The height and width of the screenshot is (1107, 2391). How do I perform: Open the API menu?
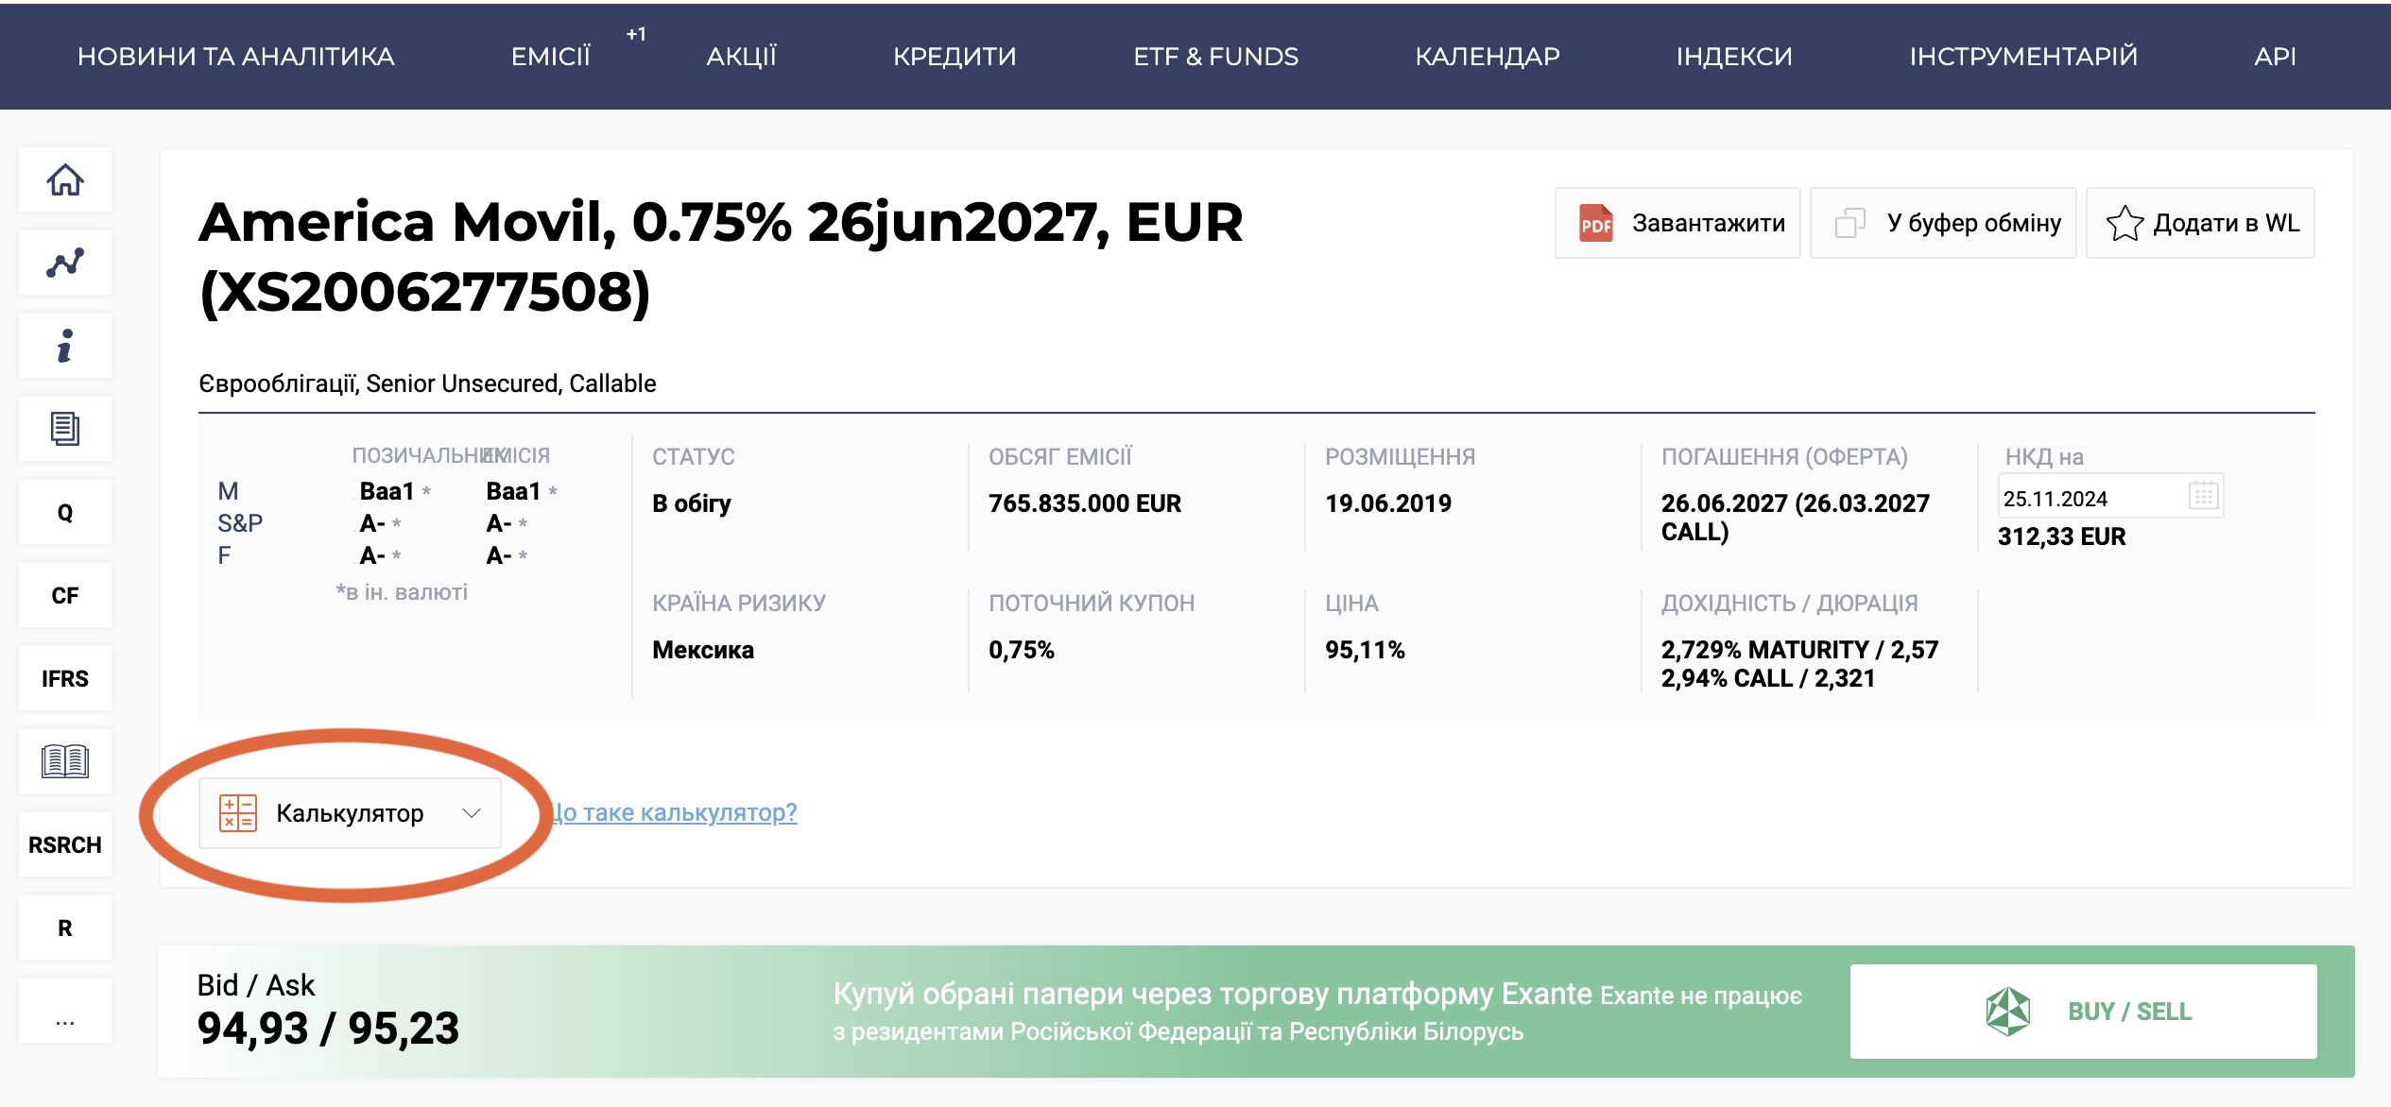[2276, 57]
